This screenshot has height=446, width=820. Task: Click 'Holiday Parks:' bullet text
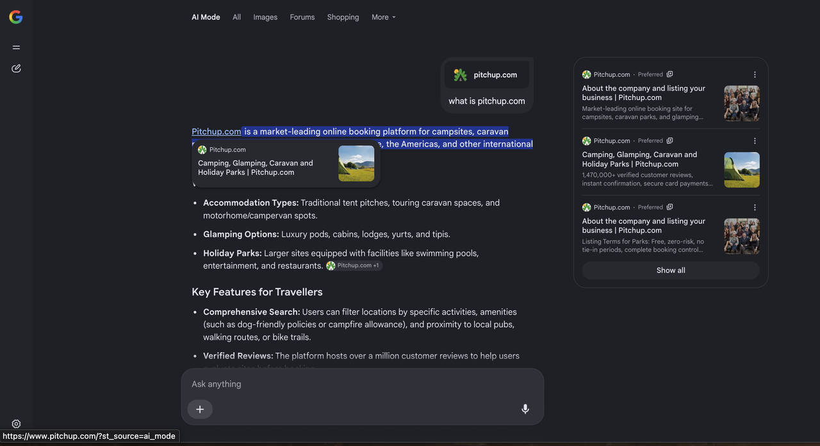(x=233, y=254)
